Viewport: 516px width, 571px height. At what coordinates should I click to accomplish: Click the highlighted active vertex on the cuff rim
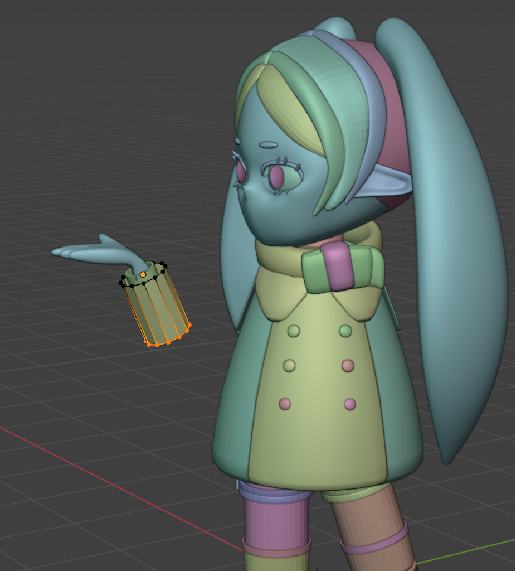click(x=143, y=274)
